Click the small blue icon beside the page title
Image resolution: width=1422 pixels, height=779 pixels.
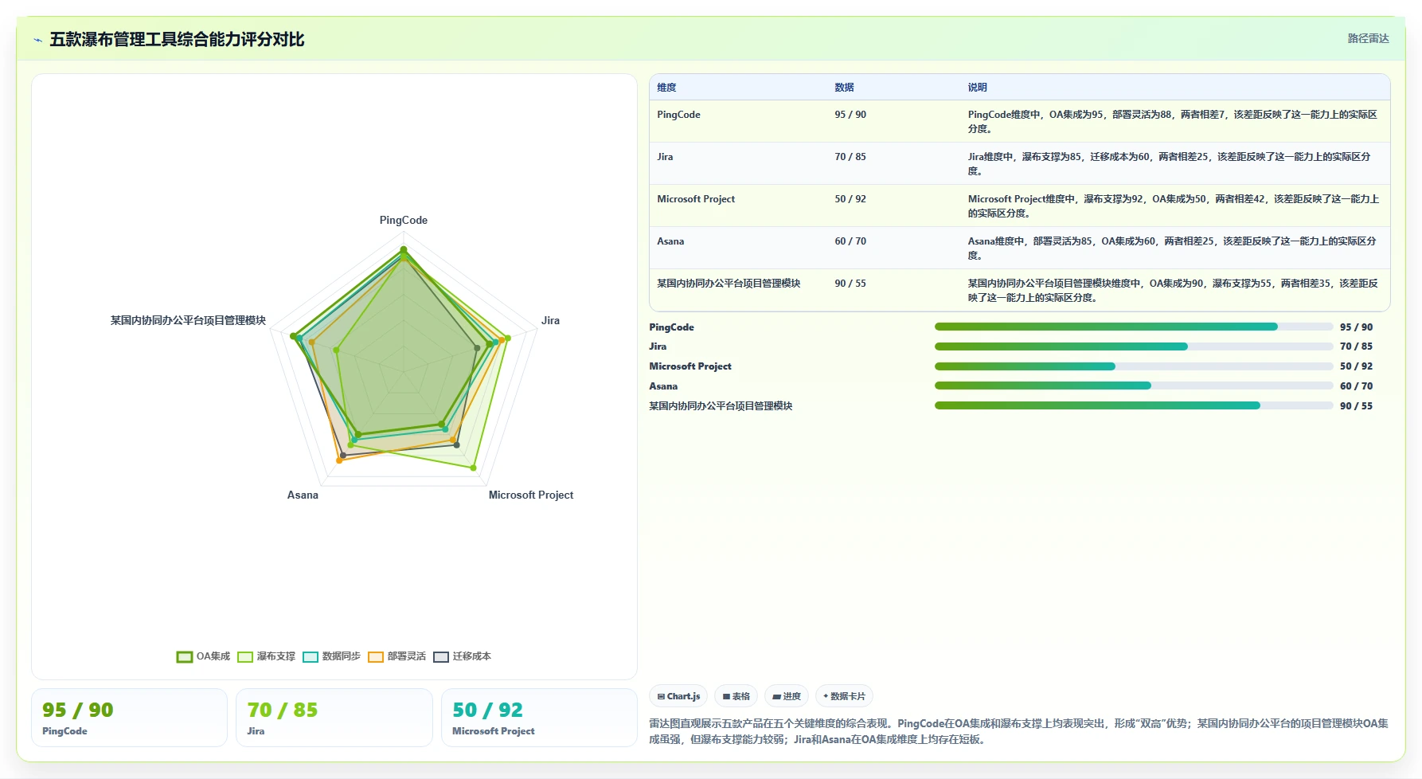click(x=37, y=40)
